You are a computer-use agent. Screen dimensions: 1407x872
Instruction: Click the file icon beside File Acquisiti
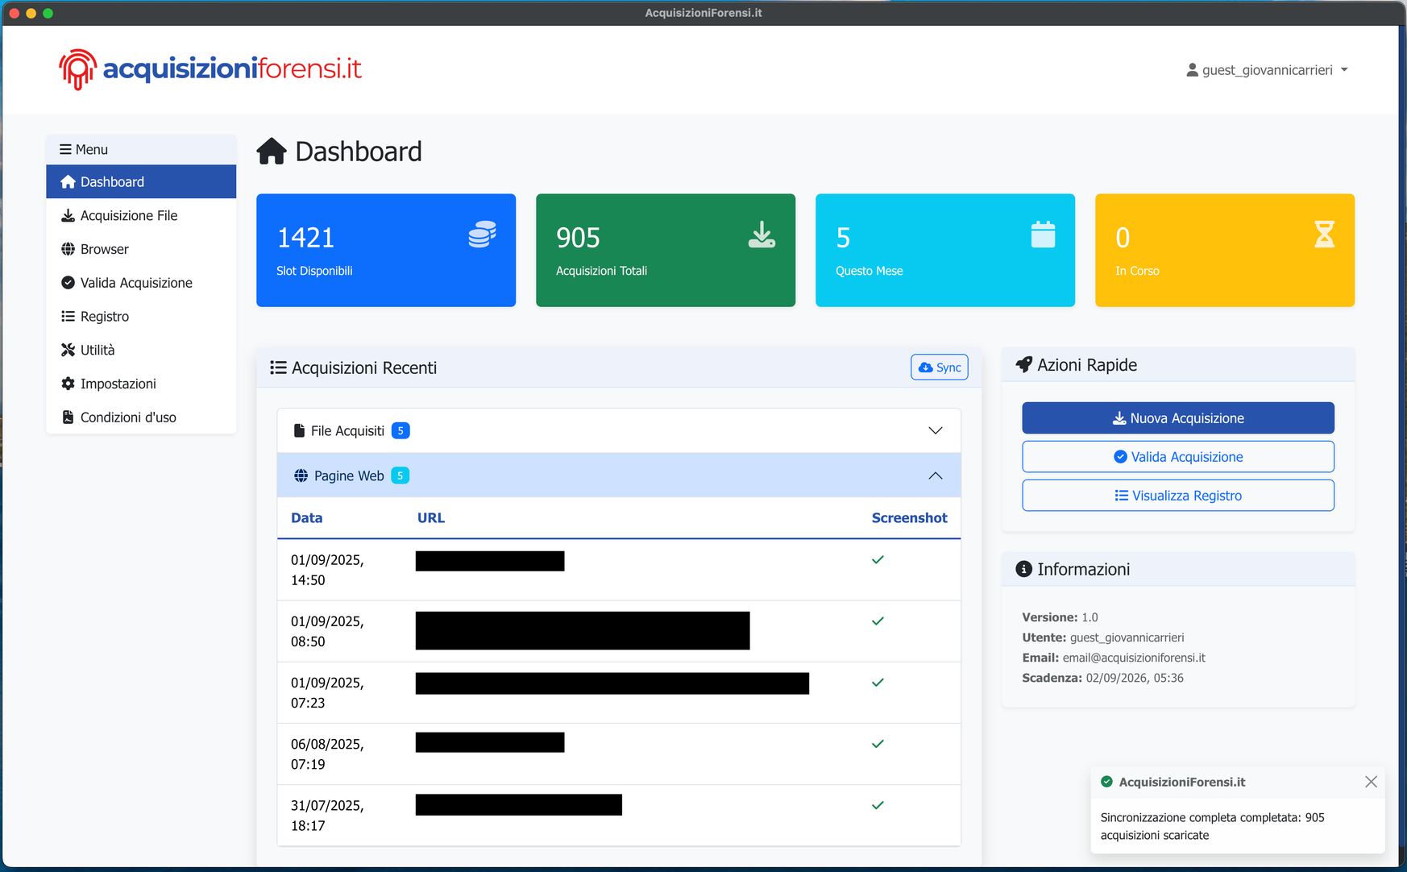299,431
